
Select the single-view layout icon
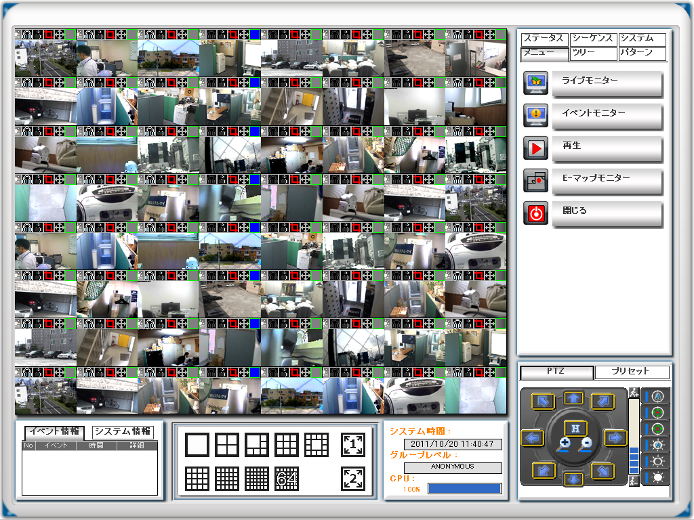click(197, 445)
